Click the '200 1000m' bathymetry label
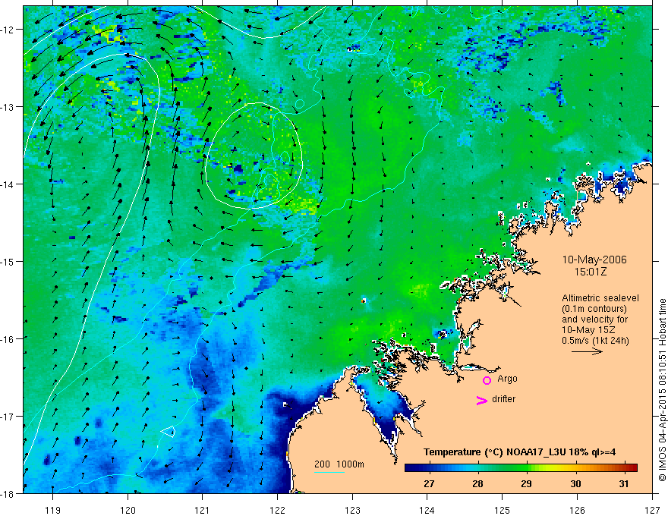The image size is (668, 516). click(339, 464)
